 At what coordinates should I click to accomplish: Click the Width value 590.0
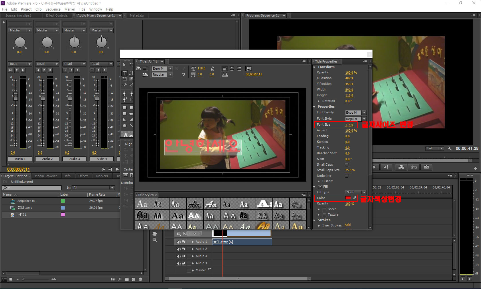click(349, 90)
